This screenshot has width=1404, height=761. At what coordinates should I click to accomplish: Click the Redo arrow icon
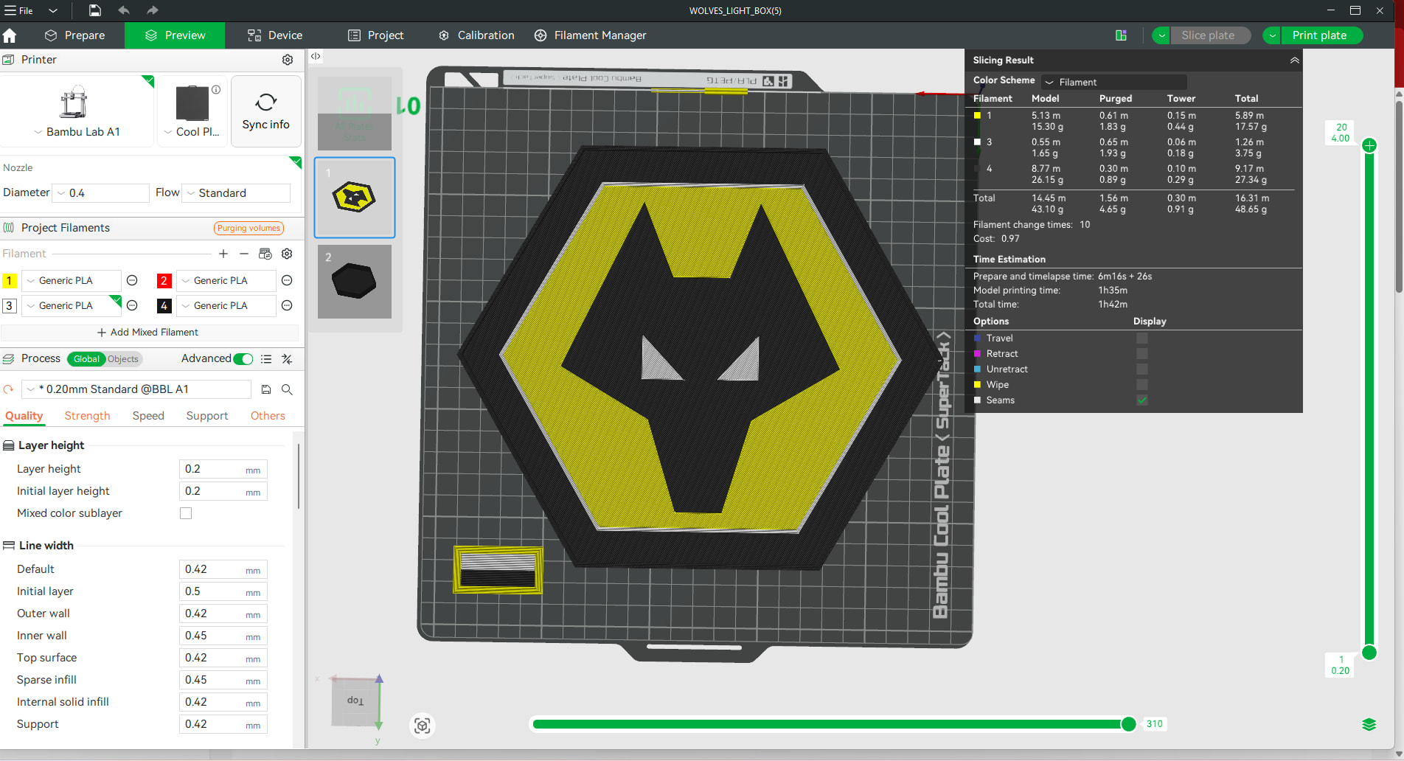(152, 10)
